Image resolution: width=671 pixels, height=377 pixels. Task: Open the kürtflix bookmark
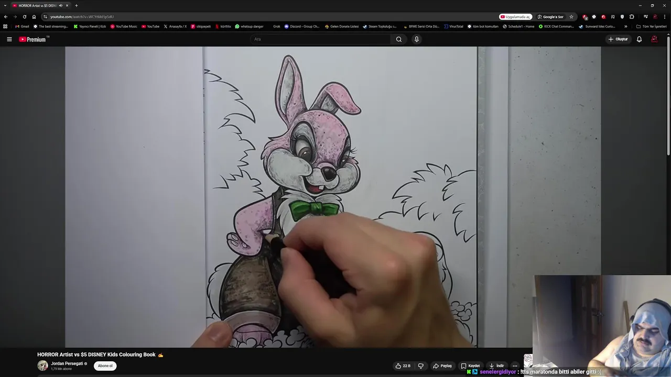click(223, 26)
